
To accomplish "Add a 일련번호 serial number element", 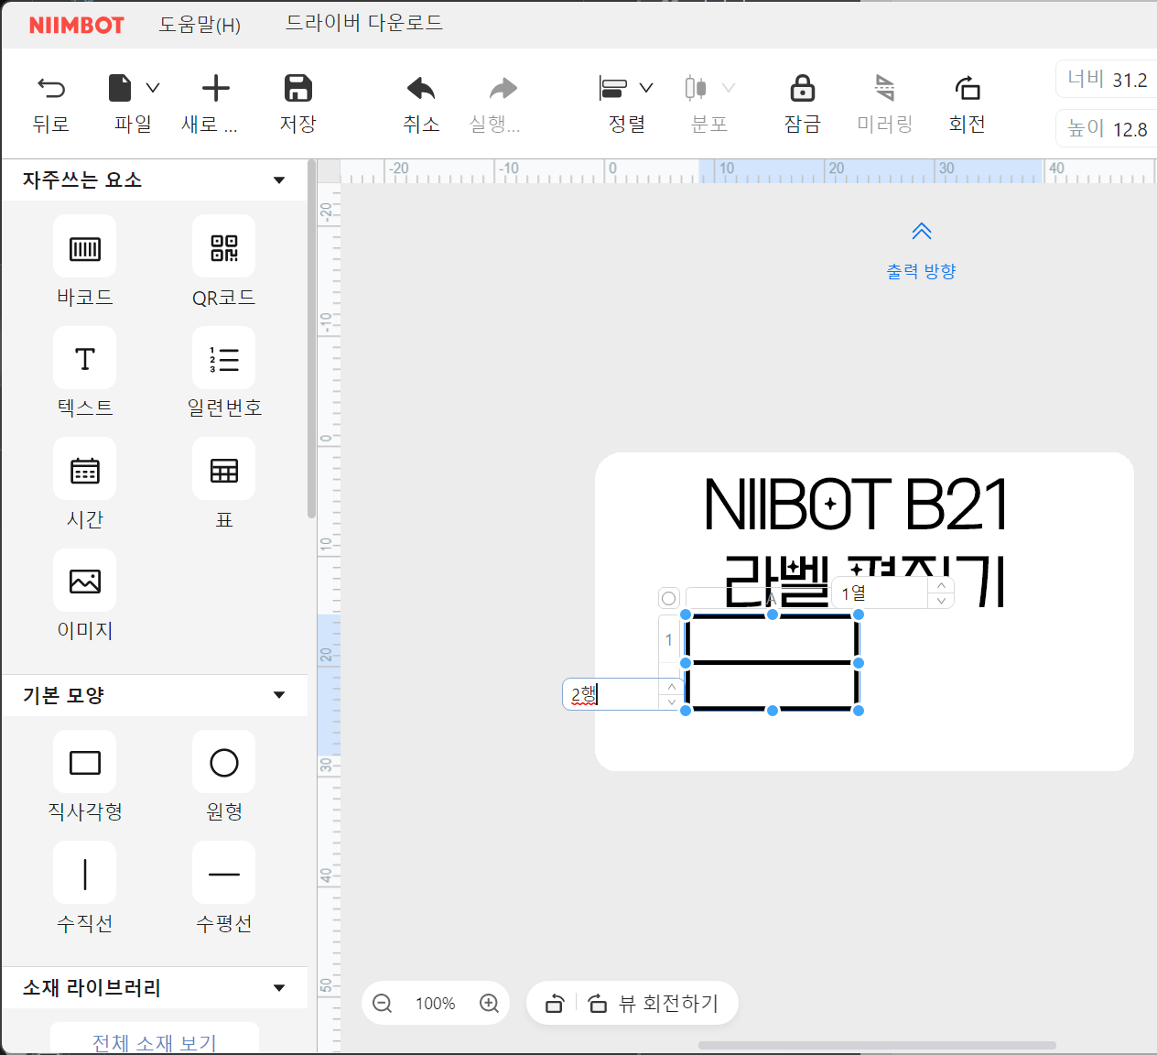I will click(x=224, y=358).
